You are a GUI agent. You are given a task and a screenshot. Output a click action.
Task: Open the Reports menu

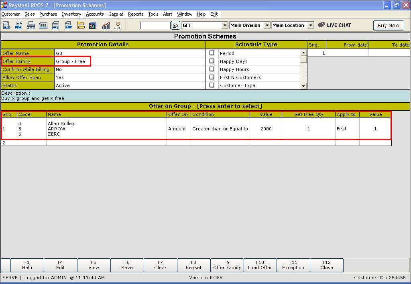coord(136,14)
